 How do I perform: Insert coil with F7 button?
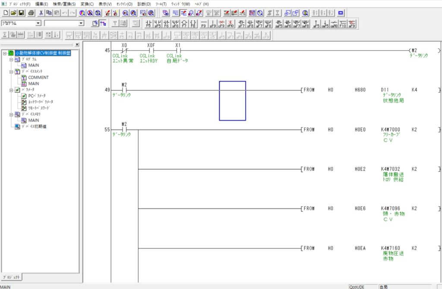coord(184,23)
